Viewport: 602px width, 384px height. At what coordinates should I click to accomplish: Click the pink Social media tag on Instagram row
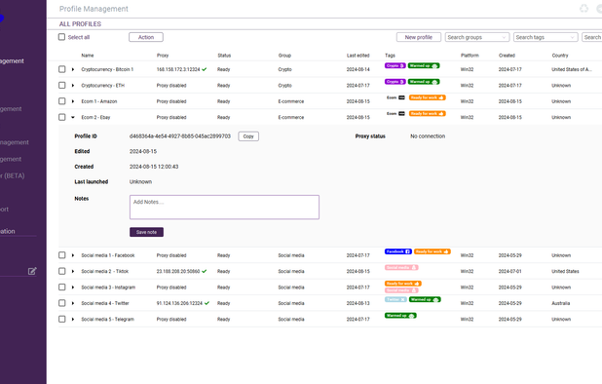point(401,290)
